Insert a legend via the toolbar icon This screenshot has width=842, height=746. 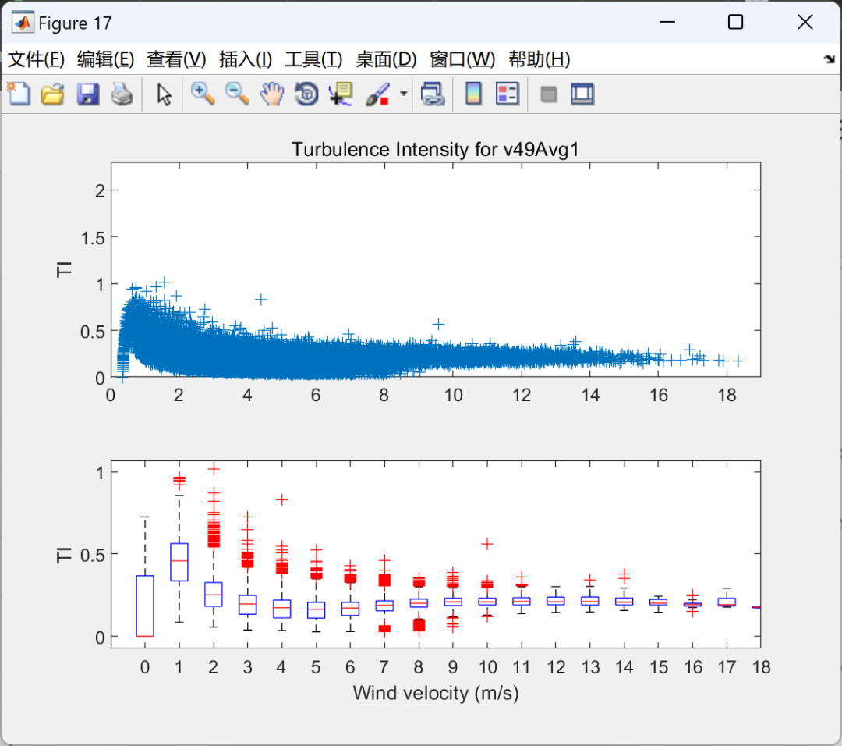[508, 94]
